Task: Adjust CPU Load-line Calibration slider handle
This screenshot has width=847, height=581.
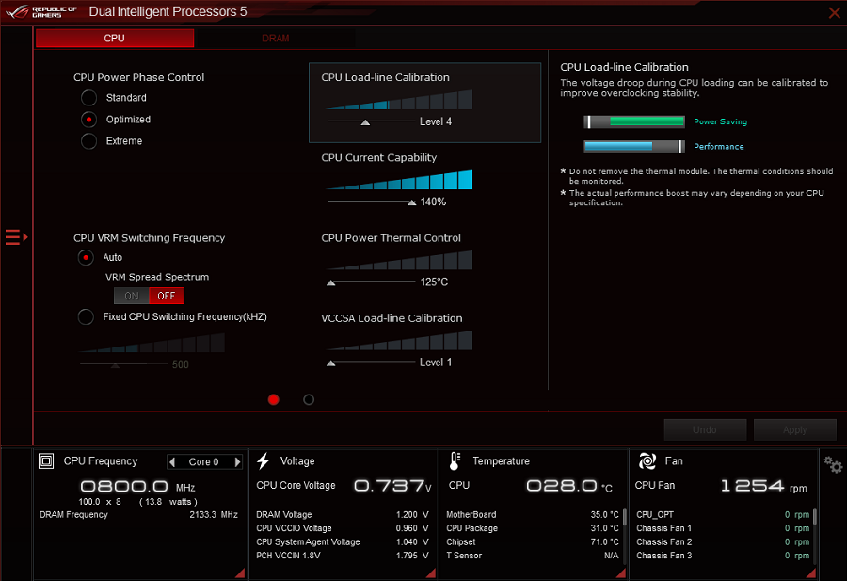Action: click(366, 122)
